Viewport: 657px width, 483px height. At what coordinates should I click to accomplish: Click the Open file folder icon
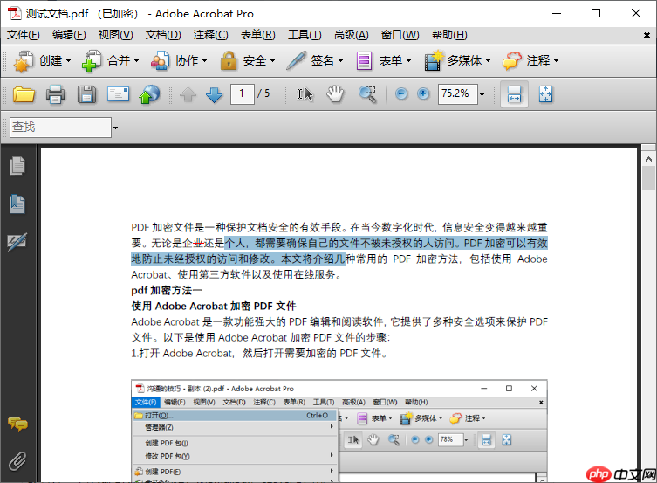coord(24,94)
